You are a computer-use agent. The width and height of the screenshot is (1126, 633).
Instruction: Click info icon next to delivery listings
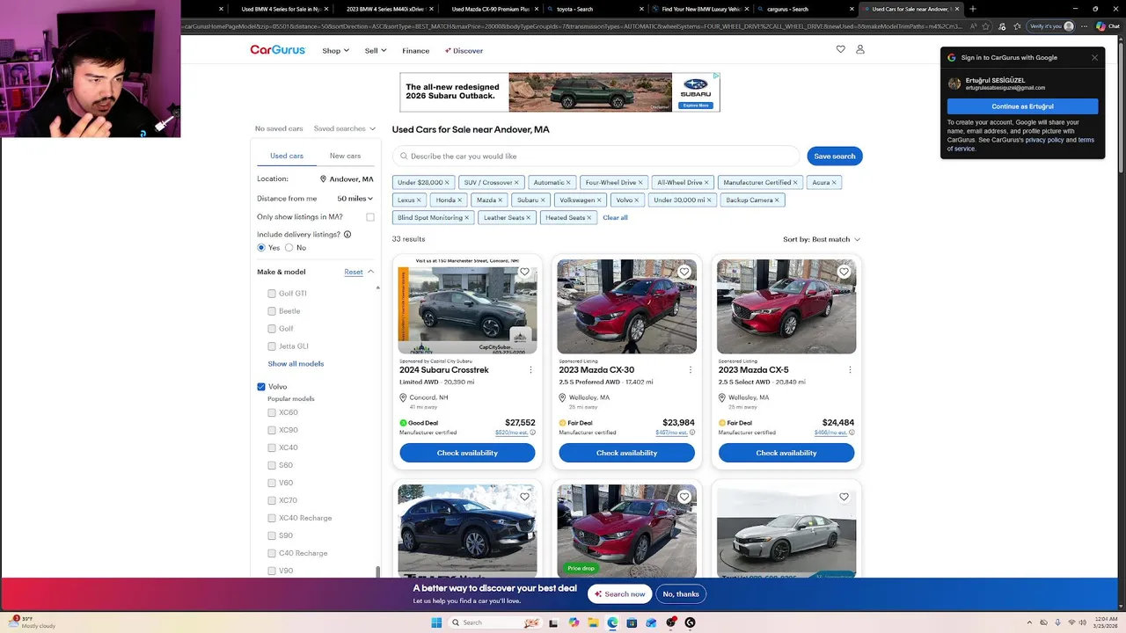tap(347, 234)
